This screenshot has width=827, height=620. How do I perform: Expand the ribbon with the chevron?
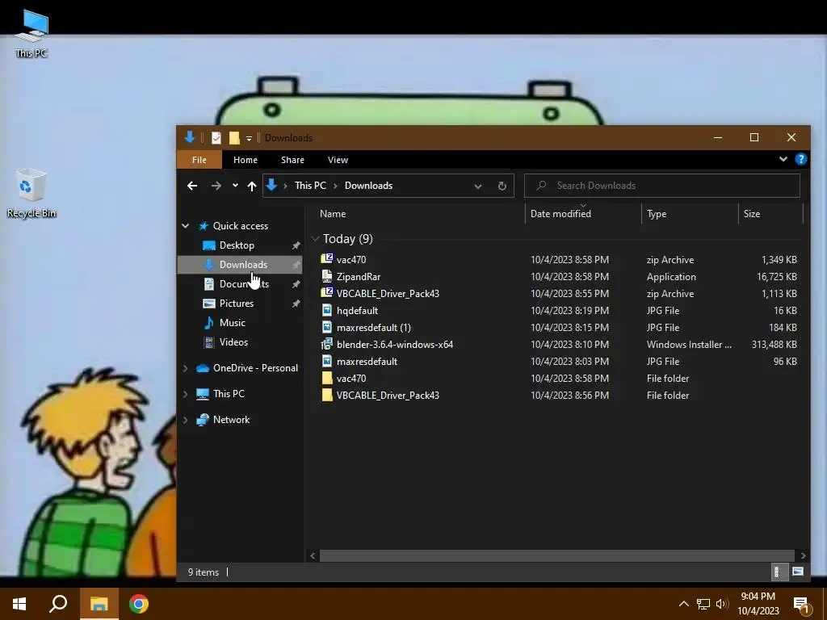[x=783, y=159]
